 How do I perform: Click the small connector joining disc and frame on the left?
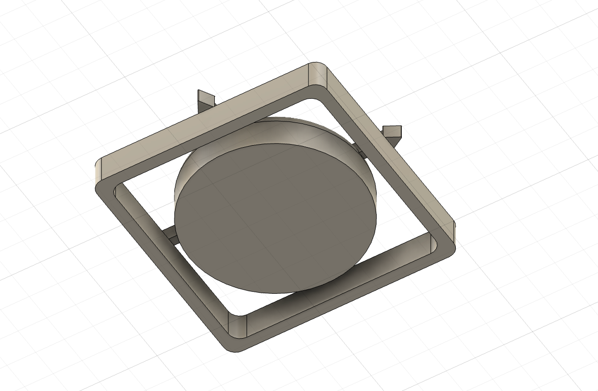171,235
